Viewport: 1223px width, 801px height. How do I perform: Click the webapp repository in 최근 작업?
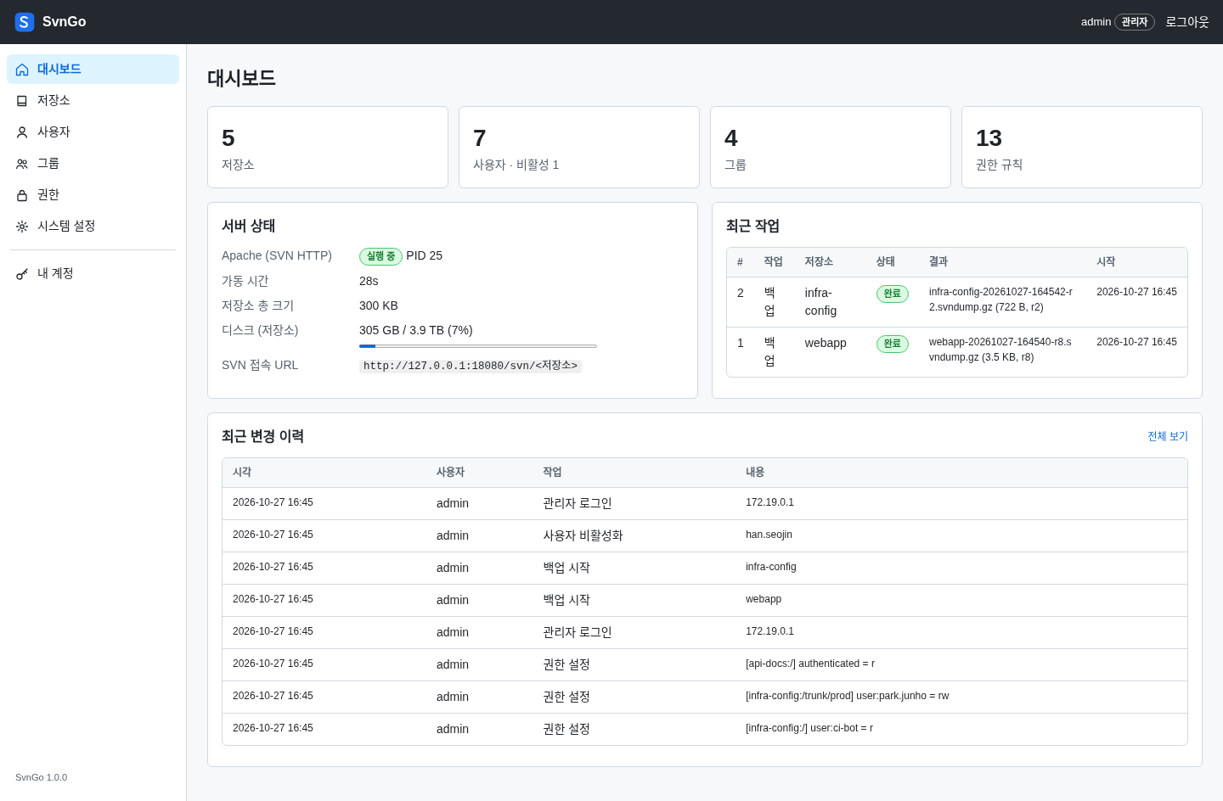(x=826, y=343)
